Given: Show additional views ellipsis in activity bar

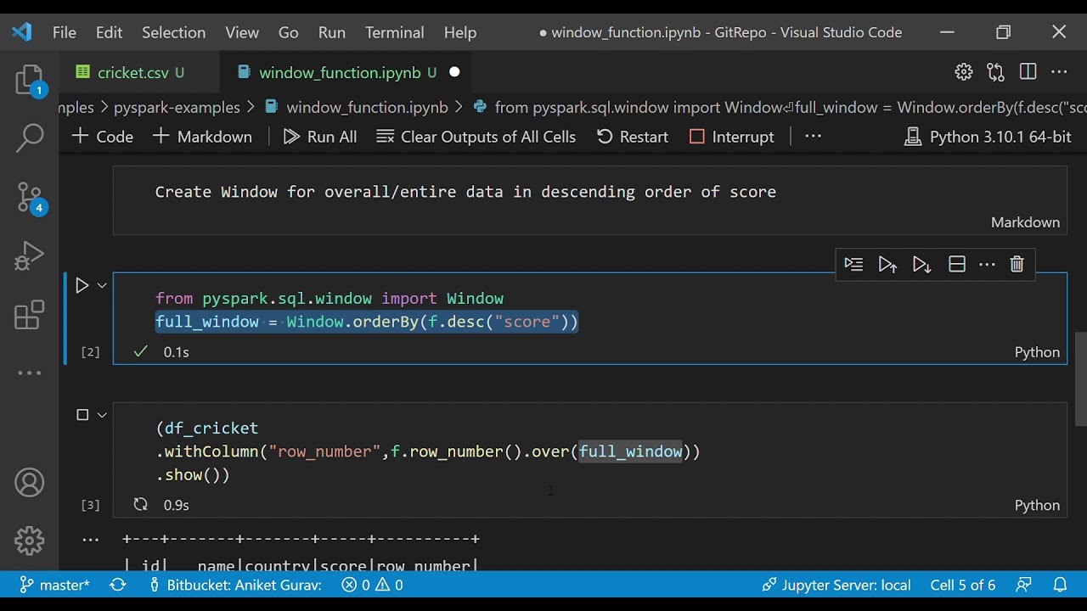Looking at the screenshot, I should (30, 373).
